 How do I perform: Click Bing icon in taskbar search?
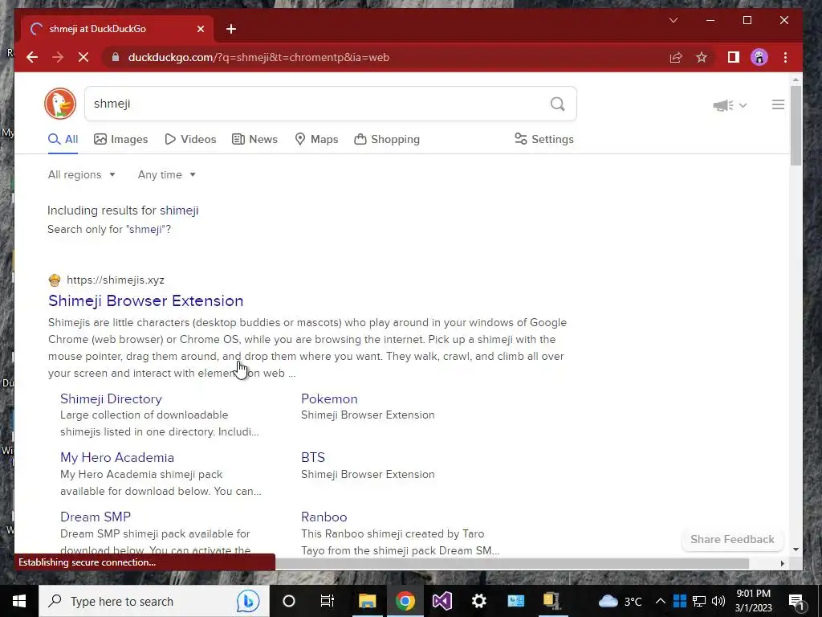(x=247, y=601)
